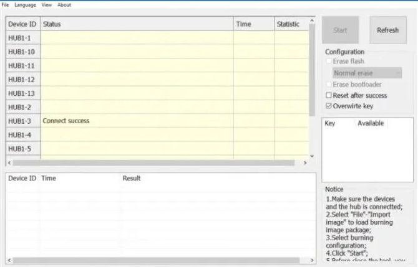Click the Status column header
Viewport: 418px width, 267px height.
pyautogui.click(x=137, y=24)
